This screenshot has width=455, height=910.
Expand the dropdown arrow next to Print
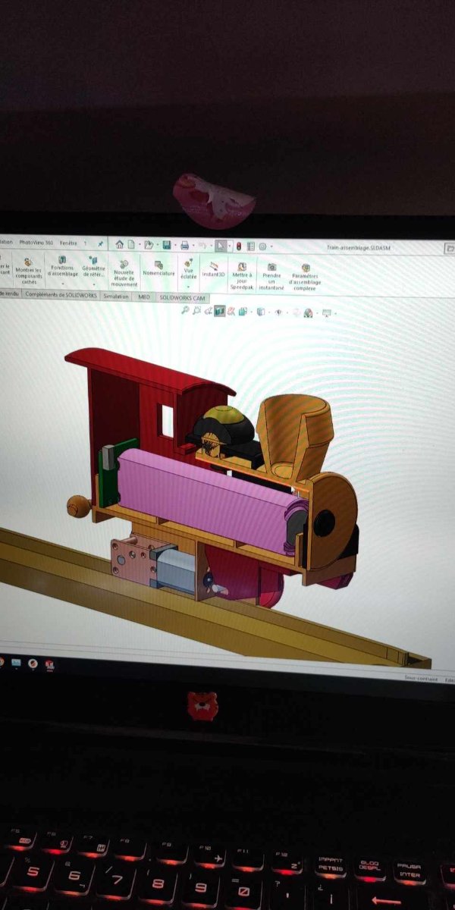[193, 246]
